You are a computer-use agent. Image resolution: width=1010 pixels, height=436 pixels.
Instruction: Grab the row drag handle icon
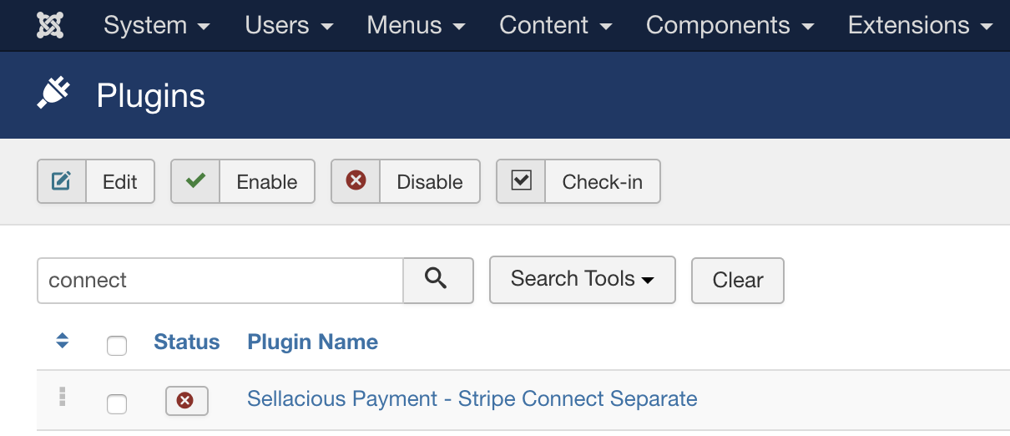62,398
